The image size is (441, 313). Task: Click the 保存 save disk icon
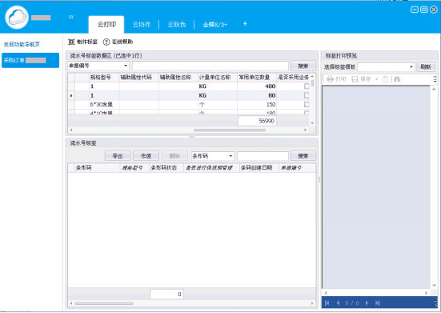(x=355, y=79)
